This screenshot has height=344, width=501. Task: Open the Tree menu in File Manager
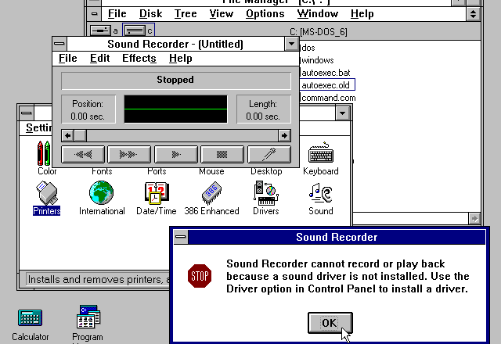click(x=186, y=14)
